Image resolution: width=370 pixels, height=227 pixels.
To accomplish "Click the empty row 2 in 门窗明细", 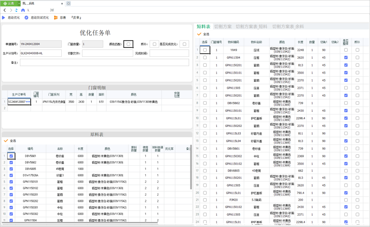I will point(97,108).
